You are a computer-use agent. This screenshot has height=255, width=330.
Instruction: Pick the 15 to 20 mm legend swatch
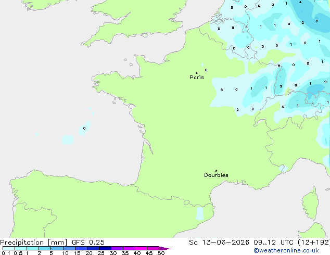81,248
